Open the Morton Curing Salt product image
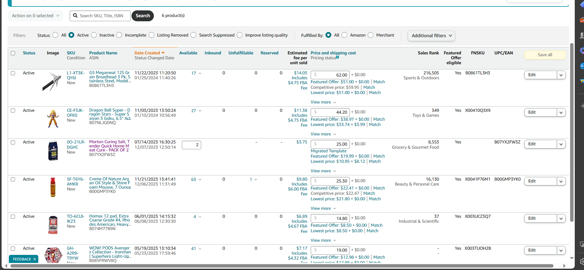The image size is (584, 270). pyautogui.click(x=53, y=151)
